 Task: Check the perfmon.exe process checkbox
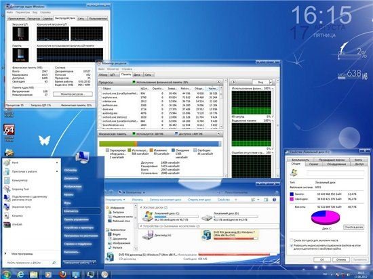coord(100,105)
